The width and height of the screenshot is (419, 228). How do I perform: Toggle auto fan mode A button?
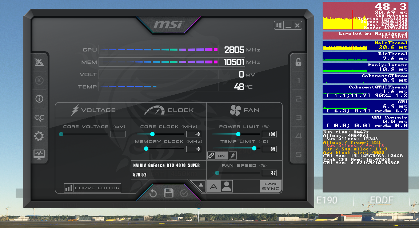(x=214, y=186)
